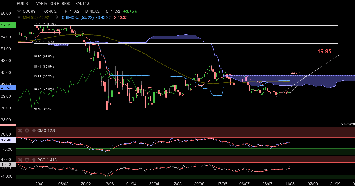Click the C: 41.52 close value
This screenshot has width=355, height=186.
113,11
